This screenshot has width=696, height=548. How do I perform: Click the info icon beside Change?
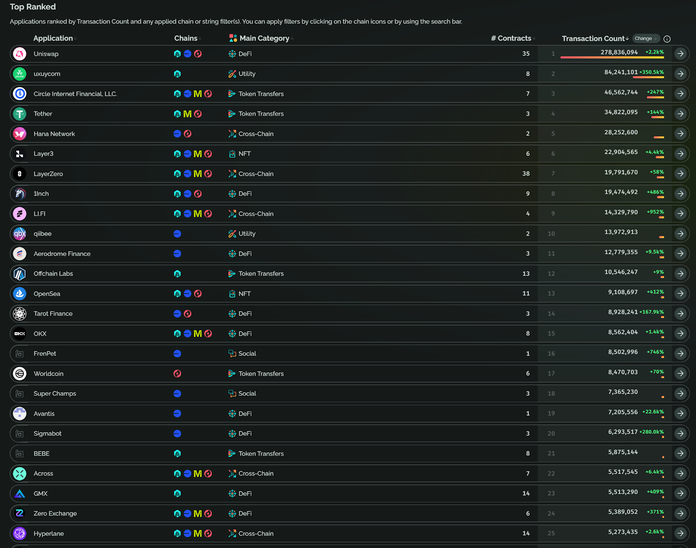(x=667, y=39)
